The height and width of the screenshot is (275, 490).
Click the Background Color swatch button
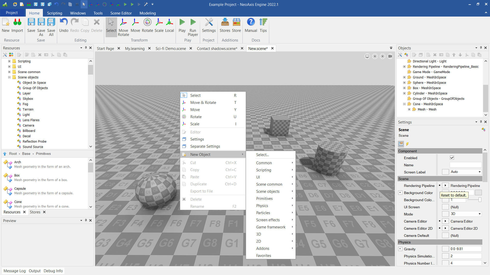(x=478, y=193)
